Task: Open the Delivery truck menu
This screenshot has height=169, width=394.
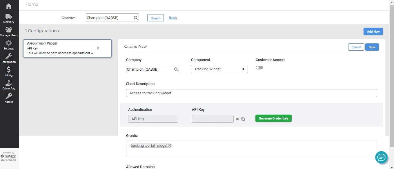Action: point(9,19)
